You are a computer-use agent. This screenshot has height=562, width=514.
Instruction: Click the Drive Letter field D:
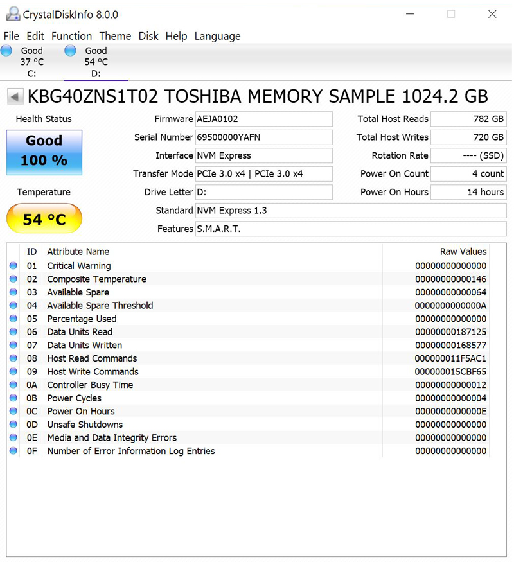(x=264, y=192)
